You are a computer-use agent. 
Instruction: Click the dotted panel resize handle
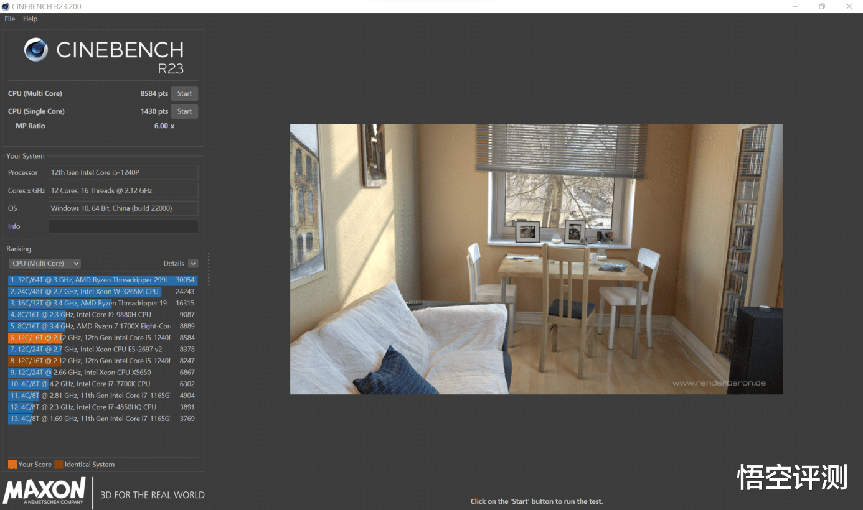tap(209, 269)
